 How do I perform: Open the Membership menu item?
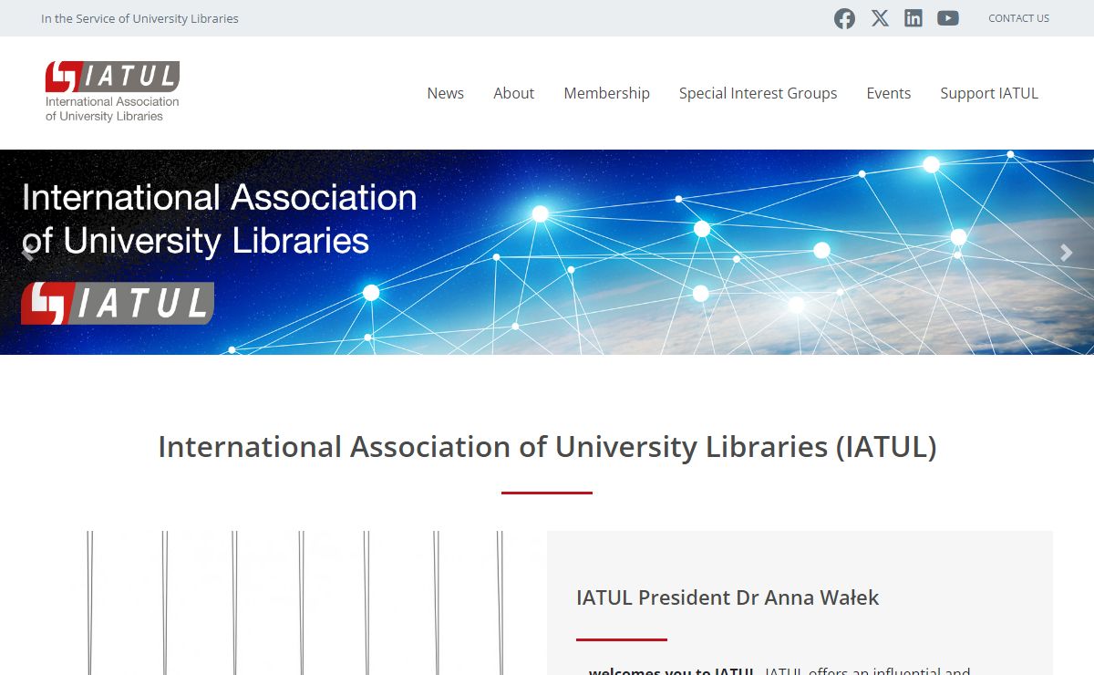point(606,93)
